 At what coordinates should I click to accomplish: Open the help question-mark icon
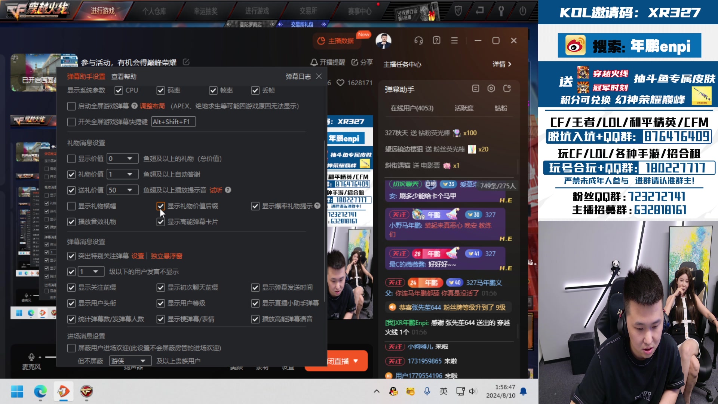436,40
